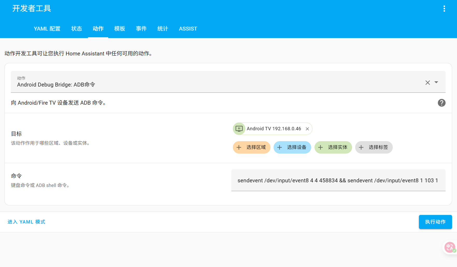Click the Android TV device icon

[x=239, y=129]
